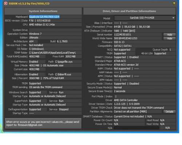Select the CPU value AMD Athlon II X2 245e
This screenshot has width=182, height=145.
(42, 25)
